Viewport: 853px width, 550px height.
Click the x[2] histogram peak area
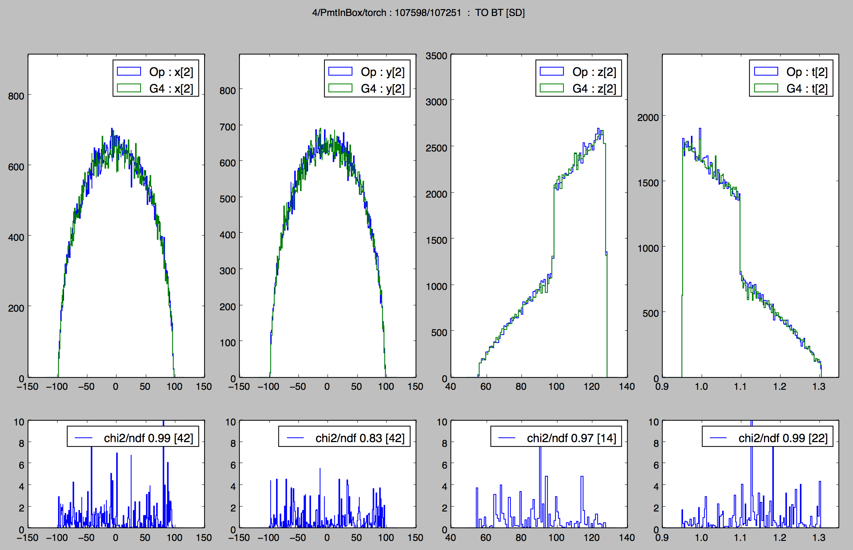click(116, 145)
